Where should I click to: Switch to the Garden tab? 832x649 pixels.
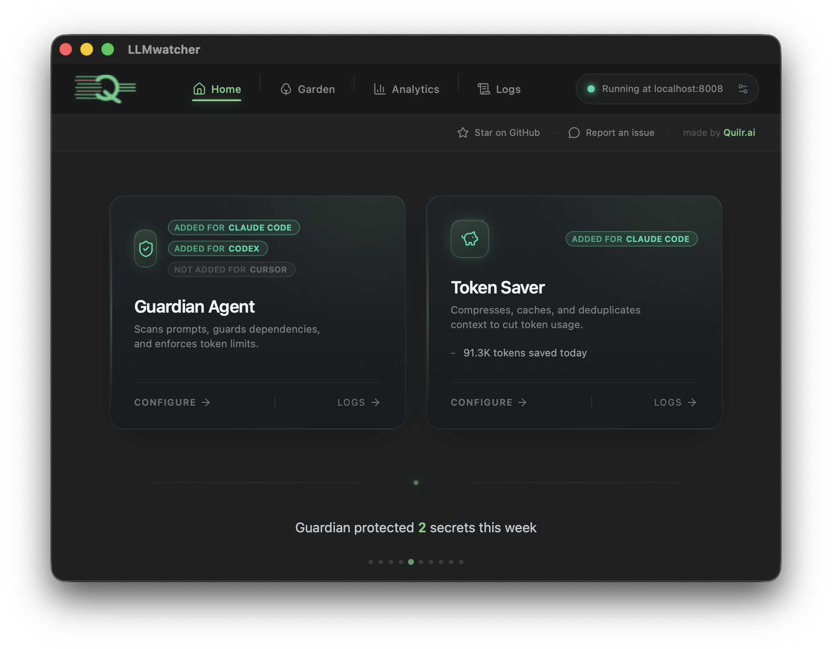point(307,89)
